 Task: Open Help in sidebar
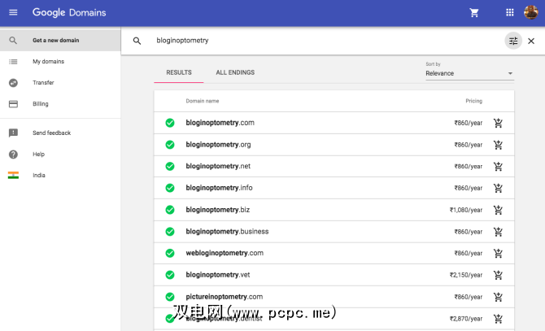(x=60, y=154)
